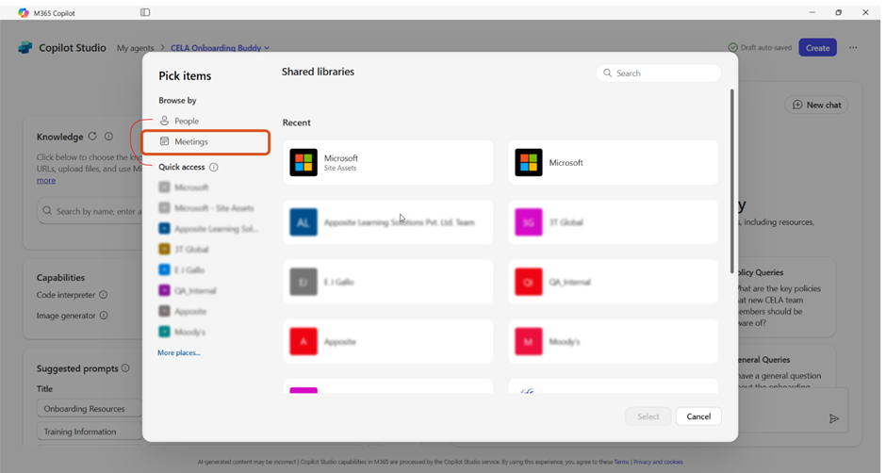Select the Apposite library card
The height and width of the screenshot is (473, 886).
[388, 342]
